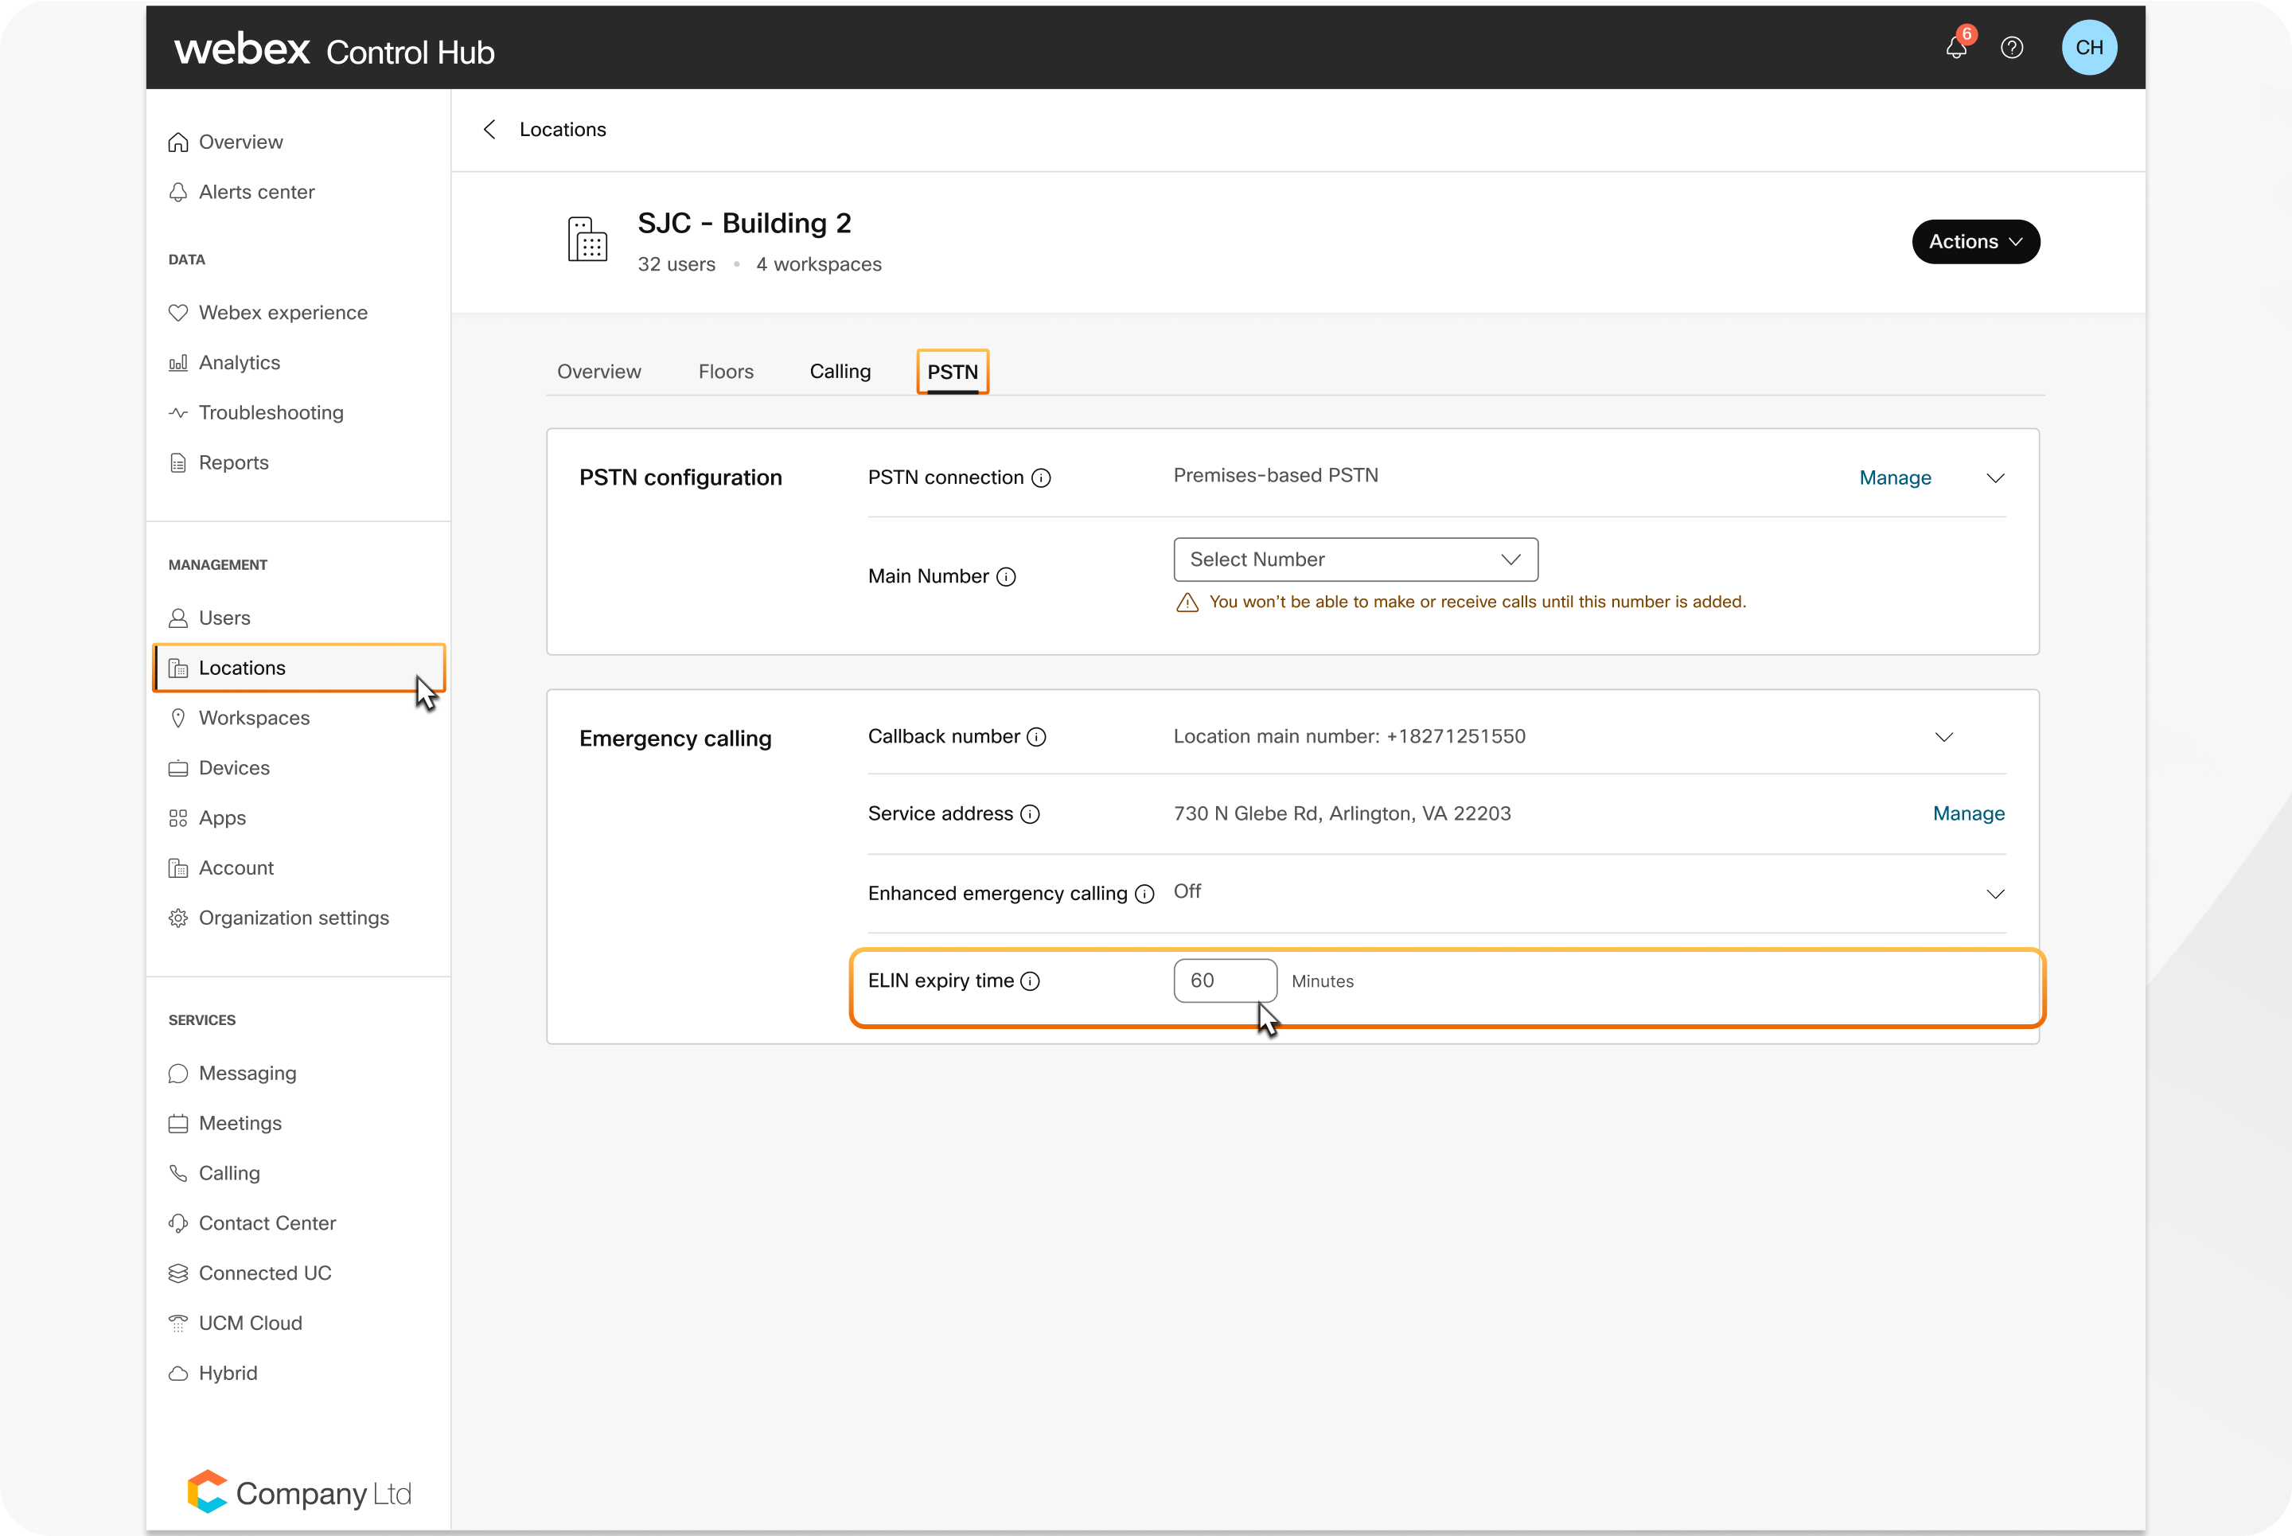Click Service address info icon
Image resolution: width=2292 pixels, height=1536 pixels.
tap(1031, 814)
